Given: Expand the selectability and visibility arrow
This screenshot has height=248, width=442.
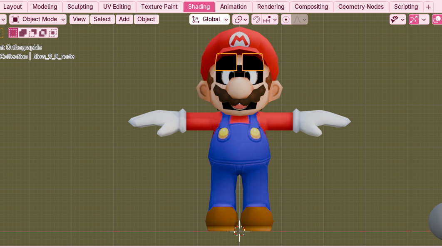Looking at the screenshot, I should point(402,20).
